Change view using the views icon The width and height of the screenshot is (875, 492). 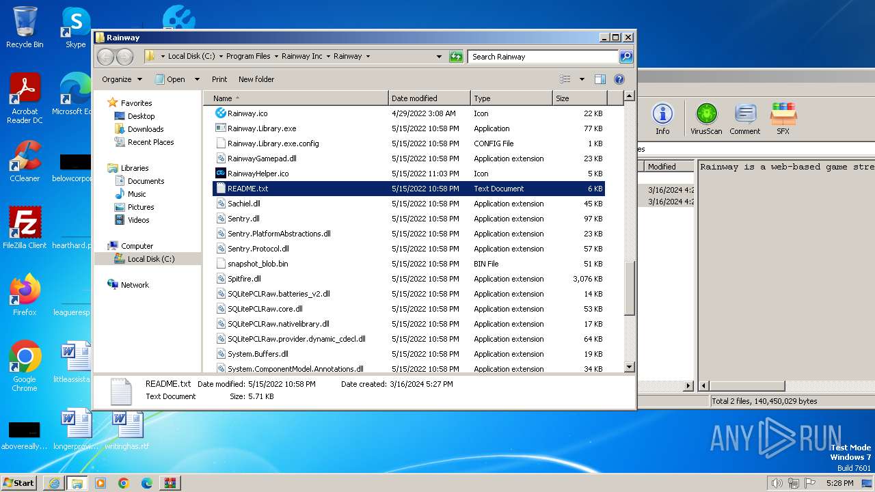(565, 79)
